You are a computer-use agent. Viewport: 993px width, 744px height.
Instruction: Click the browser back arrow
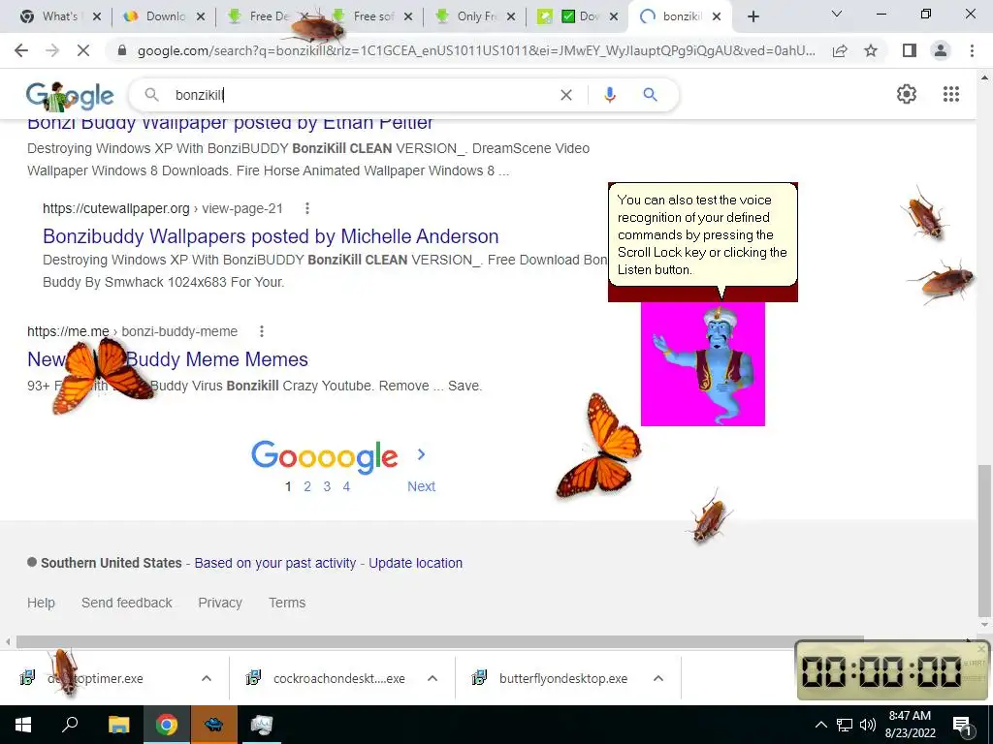(21, 50)
